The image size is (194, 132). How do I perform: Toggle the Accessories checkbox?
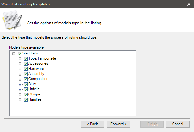click(26, 64)
